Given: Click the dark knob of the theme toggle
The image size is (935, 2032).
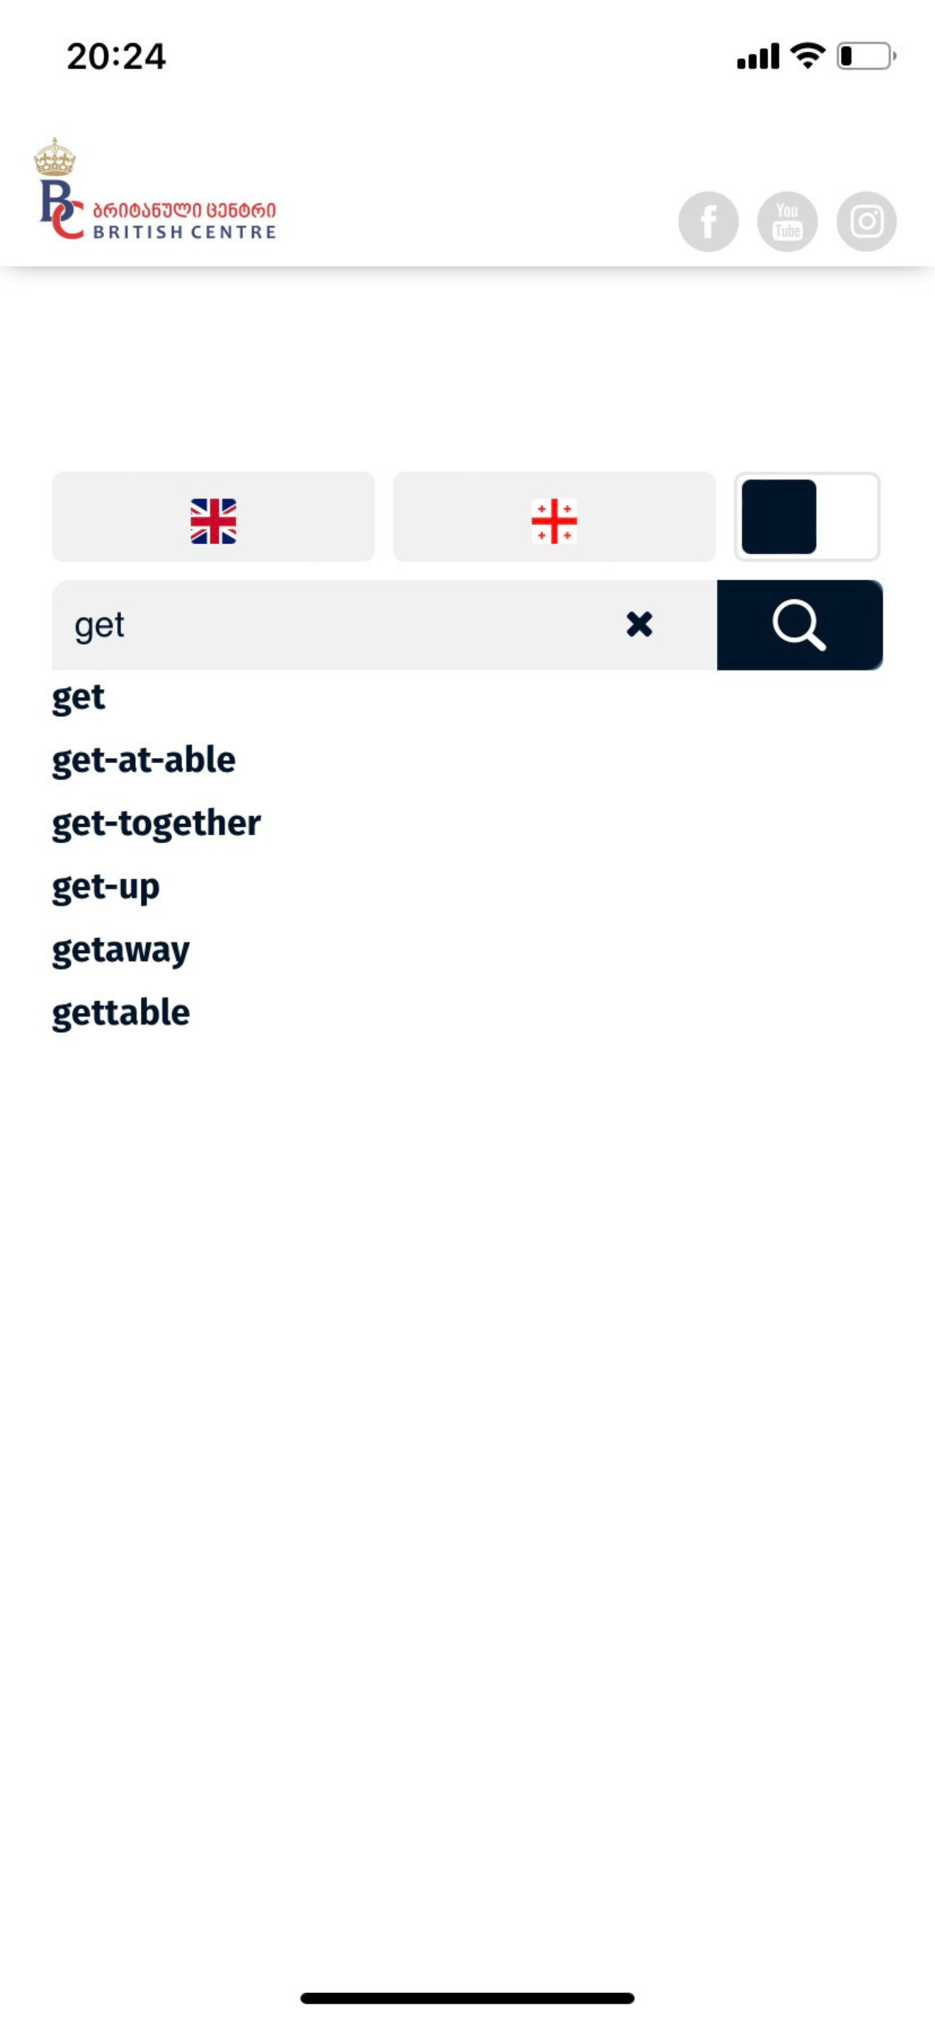Looking at the screenshot, I should (779, 517).
